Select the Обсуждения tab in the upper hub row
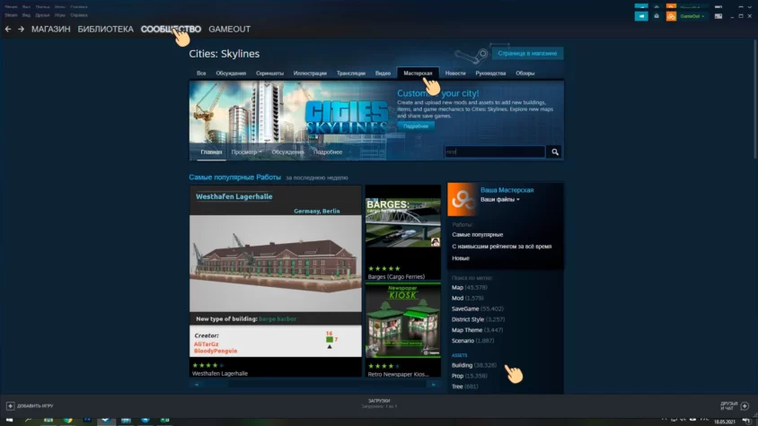 coord(231,74)
